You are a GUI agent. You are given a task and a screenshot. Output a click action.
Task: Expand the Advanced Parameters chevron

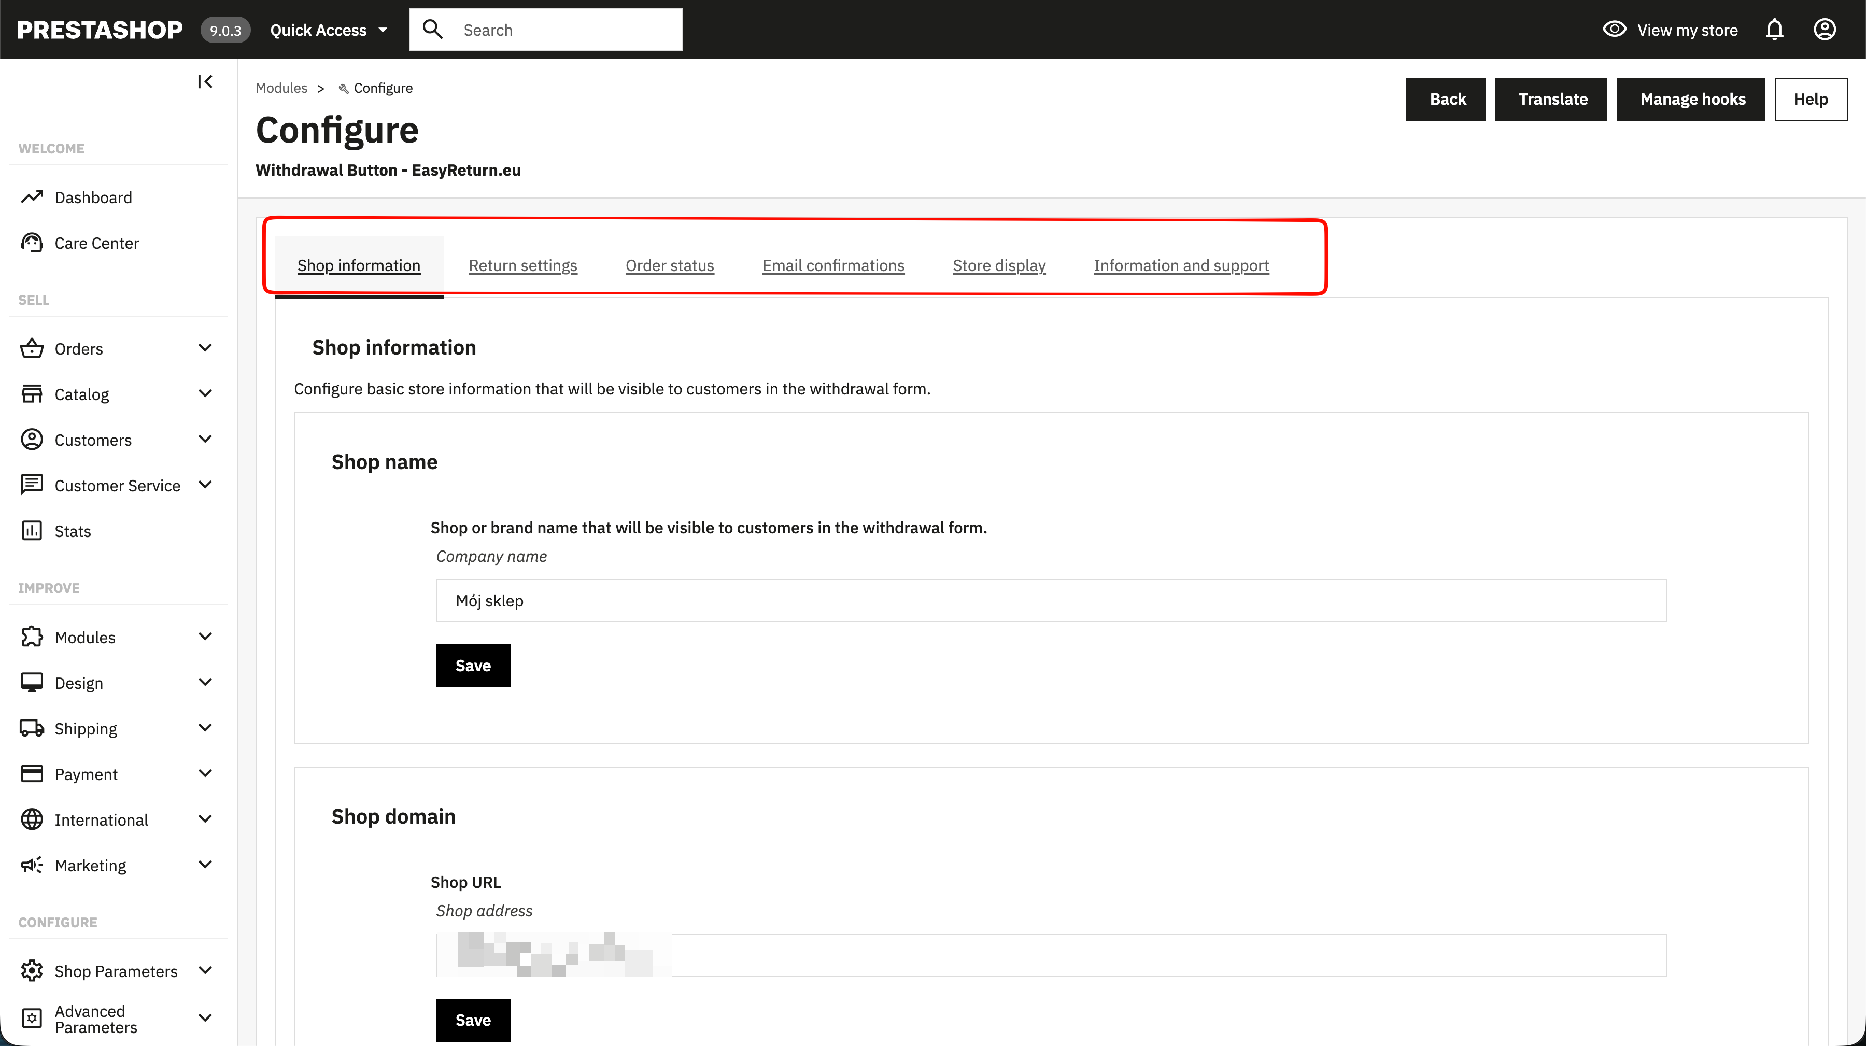pos(205,1019)
